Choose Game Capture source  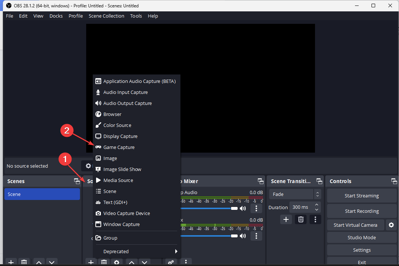pos(137,147)
